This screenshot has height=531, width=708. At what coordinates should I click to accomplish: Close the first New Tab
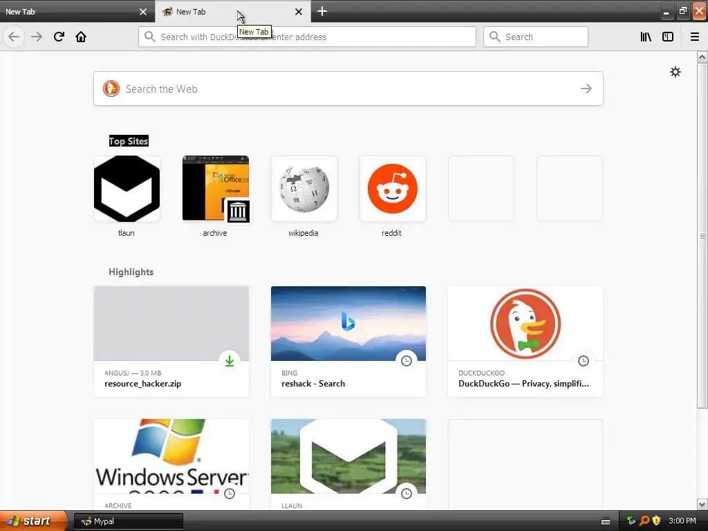(143, 12)
